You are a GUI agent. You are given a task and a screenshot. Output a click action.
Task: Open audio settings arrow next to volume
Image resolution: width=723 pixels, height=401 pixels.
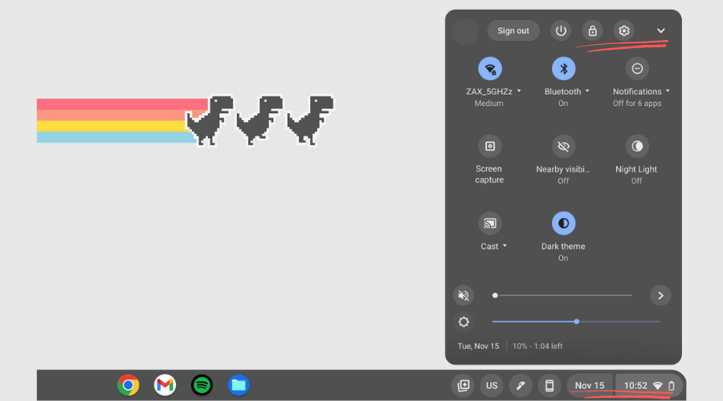point(661,296)
